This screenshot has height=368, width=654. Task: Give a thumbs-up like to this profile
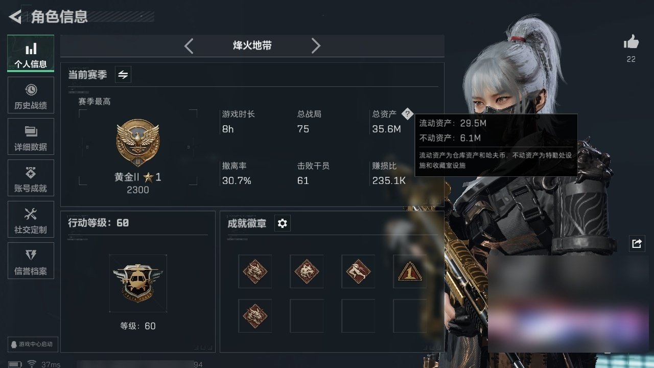click(631, 42)
